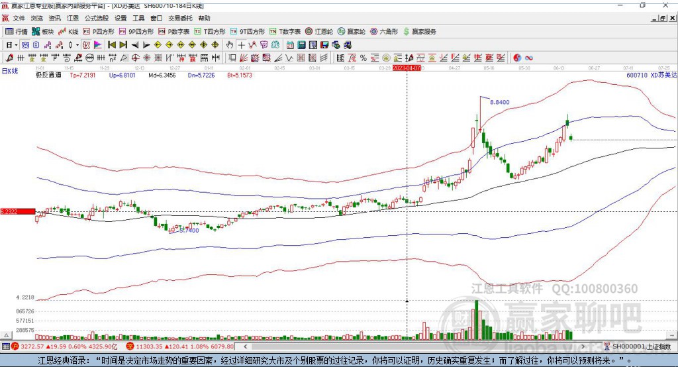678x367 pixels.
Task: Click the 沪 index 3272.57 status entry
Action: pyautogui.click(x=64, y=346)
